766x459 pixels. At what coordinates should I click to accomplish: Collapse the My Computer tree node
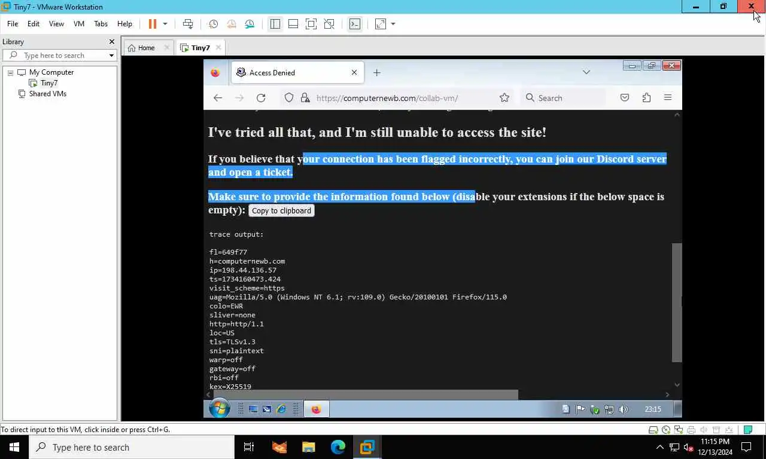click(10, 72)
